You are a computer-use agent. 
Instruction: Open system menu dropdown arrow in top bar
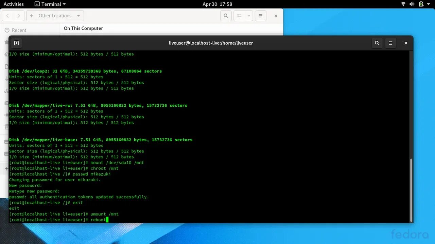point(429,4)
